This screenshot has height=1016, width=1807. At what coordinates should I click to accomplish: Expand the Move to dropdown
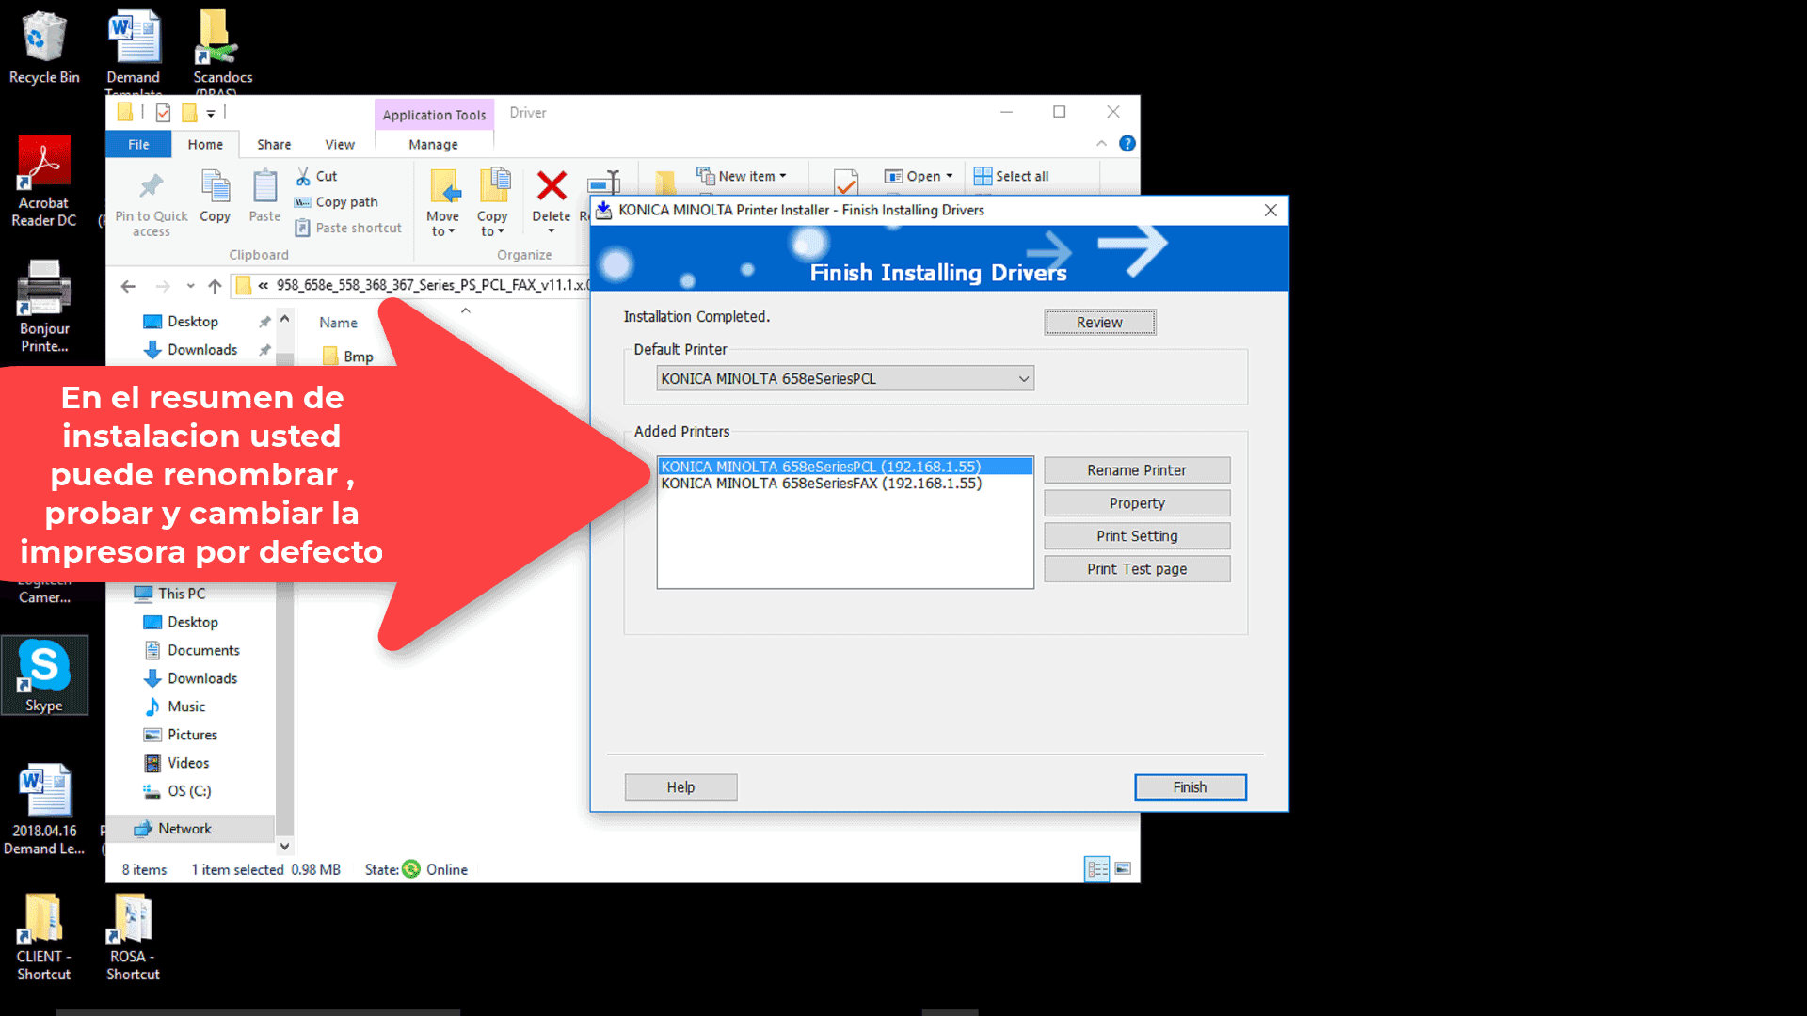(442, 226)
